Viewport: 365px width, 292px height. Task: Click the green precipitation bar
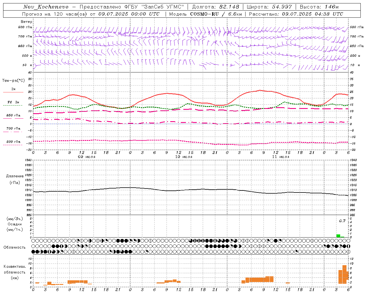[x=338, y=236]
